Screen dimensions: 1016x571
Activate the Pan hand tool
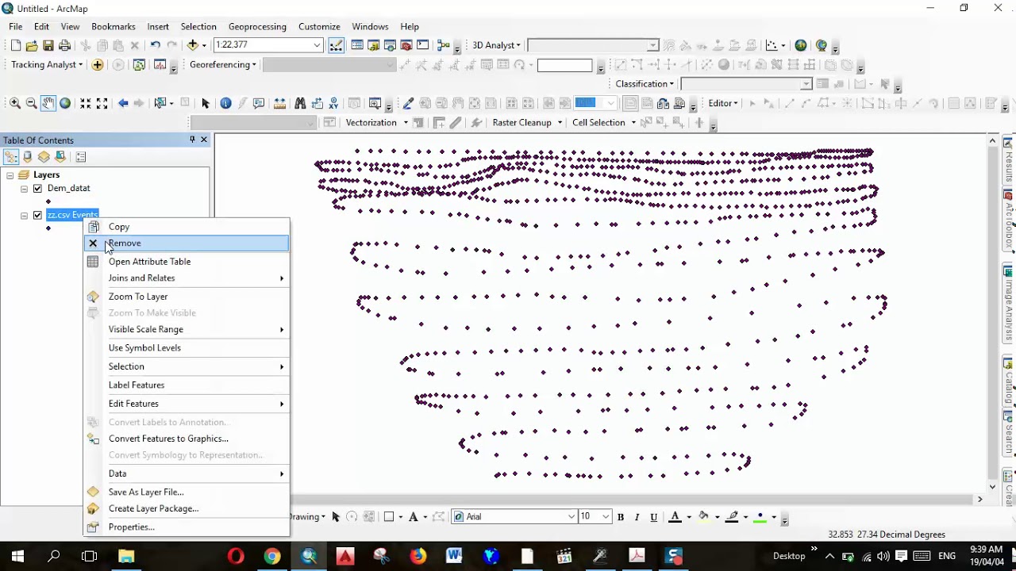[x=48, y=103]
